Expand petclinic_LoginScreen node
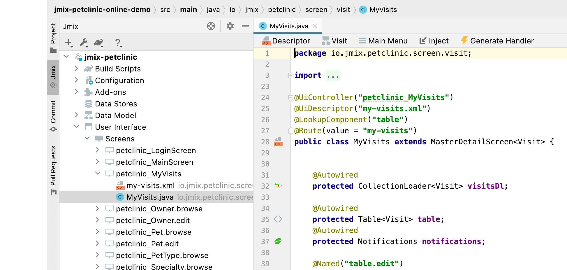 pyautogui.click(x=97, y=150)
